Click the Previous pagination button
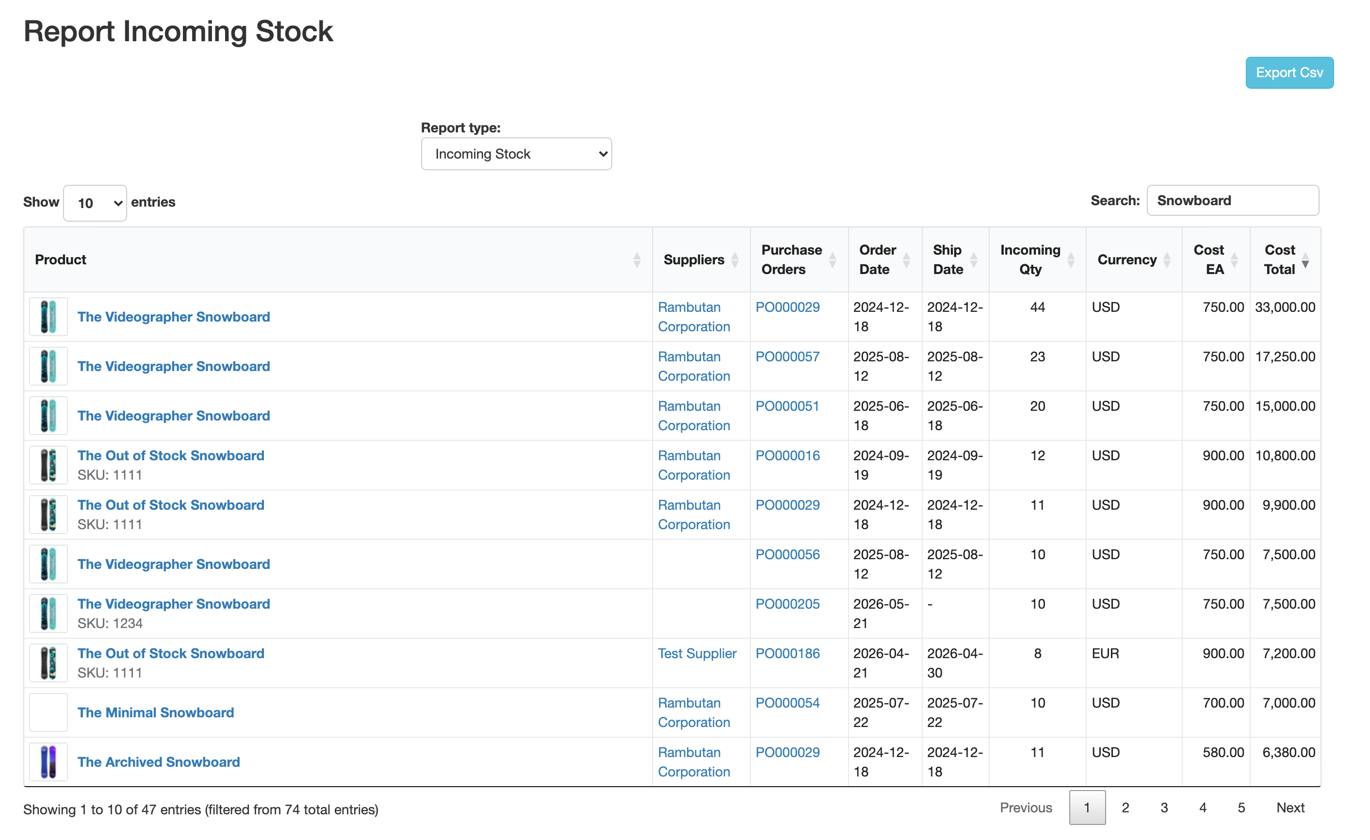 [x=1026, y=808]
